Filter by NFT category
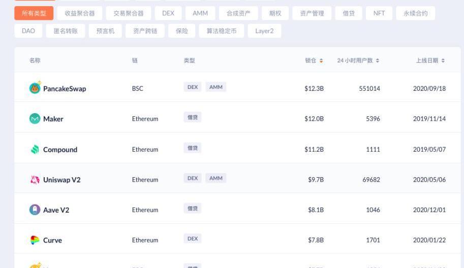 (379, 13)
